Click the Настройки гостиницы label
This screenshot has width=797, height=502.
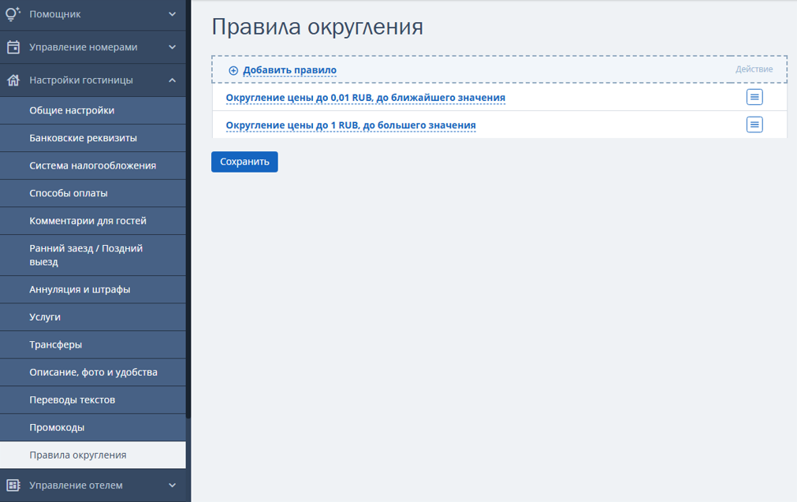[x=81, y=80]
